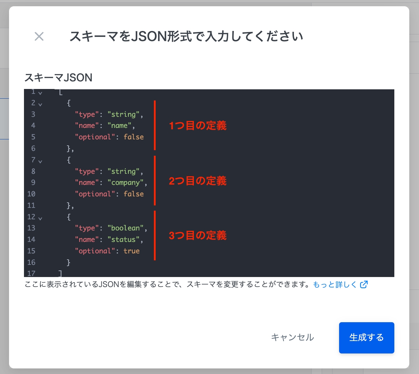Click the "optional" key on line 10
Screen dimensions: 419x374
95,194
